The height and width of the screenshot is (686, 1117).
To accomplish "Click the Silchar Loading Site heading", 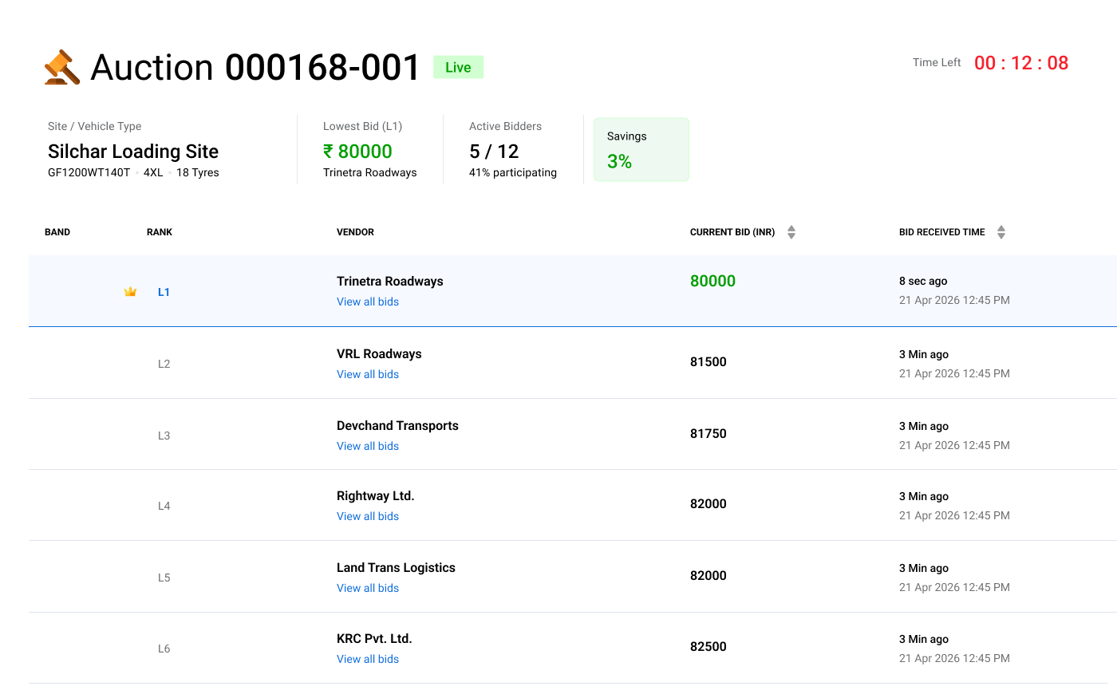I will point(133,152).
